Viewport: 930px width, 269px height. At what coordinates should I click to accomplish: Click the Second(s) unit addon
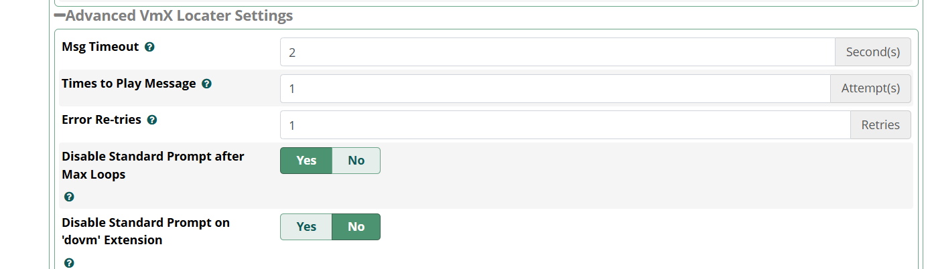[x=872, y=52]
